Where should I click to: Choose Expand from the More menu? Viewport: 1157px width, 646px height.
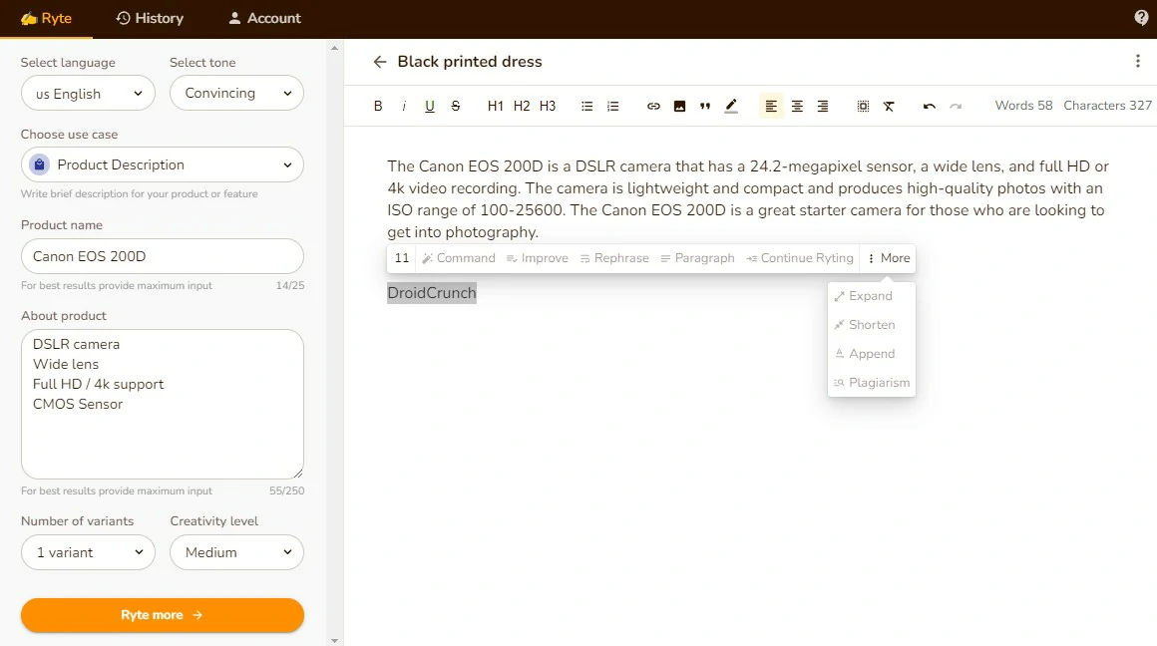coord(871,296)
